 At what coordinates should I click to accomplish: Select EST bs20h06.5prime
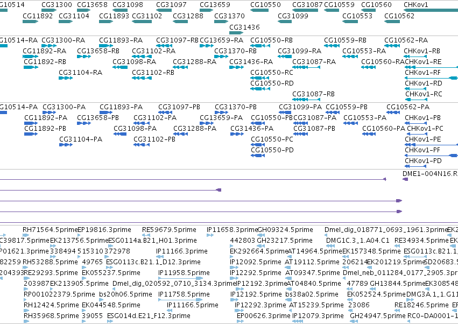pyautogui.click(x=125, y=294)
